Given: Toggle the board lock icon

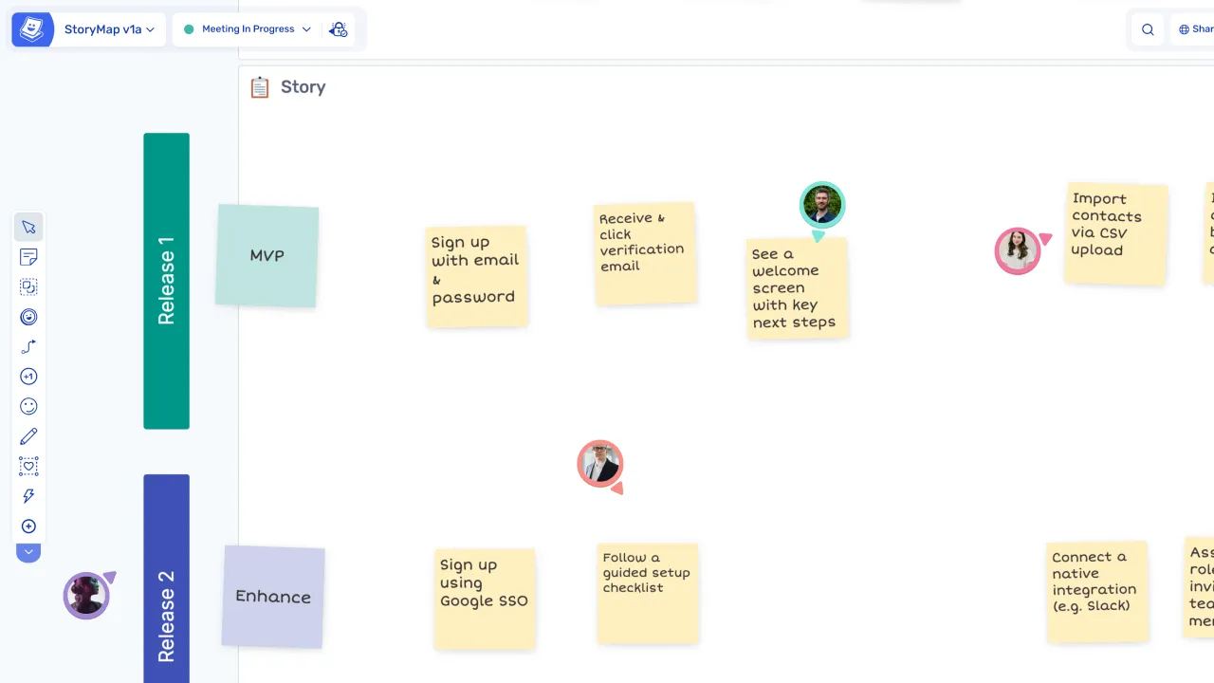Looking at the screenshot, I should 338,29.
